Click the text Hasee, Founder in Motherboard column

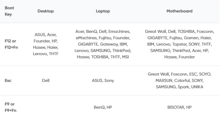[180, 57]
